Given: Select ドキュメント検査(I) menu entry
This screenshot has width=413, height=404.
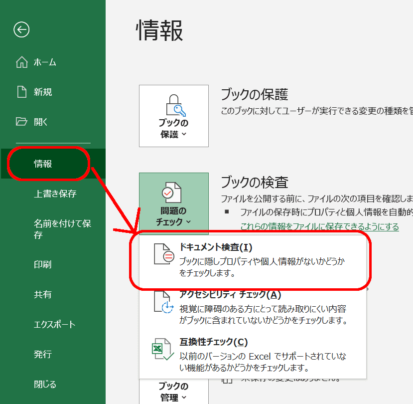Looking at the screenshot, I should (x=253, y=260).
